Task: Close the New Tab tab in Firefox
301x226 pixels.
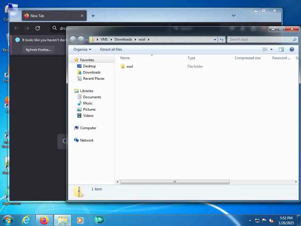Action: coord(82,16)
